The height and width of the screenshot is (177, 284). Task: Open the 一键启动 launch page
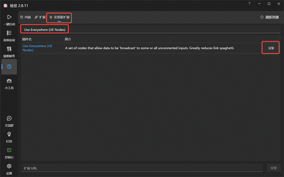[9, 19]
